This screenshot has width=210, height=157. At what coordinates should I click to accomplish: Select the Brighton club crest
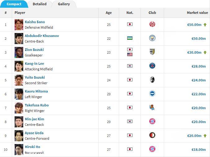152,93
